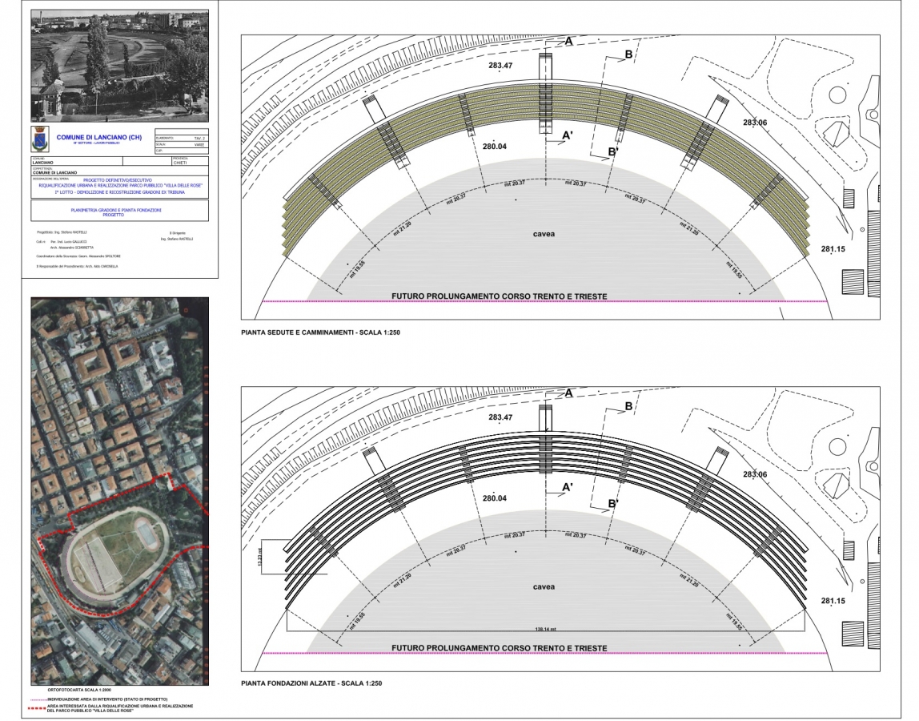Click section marker B' in the seating plan
919x721 pixels.
(612, 151)
